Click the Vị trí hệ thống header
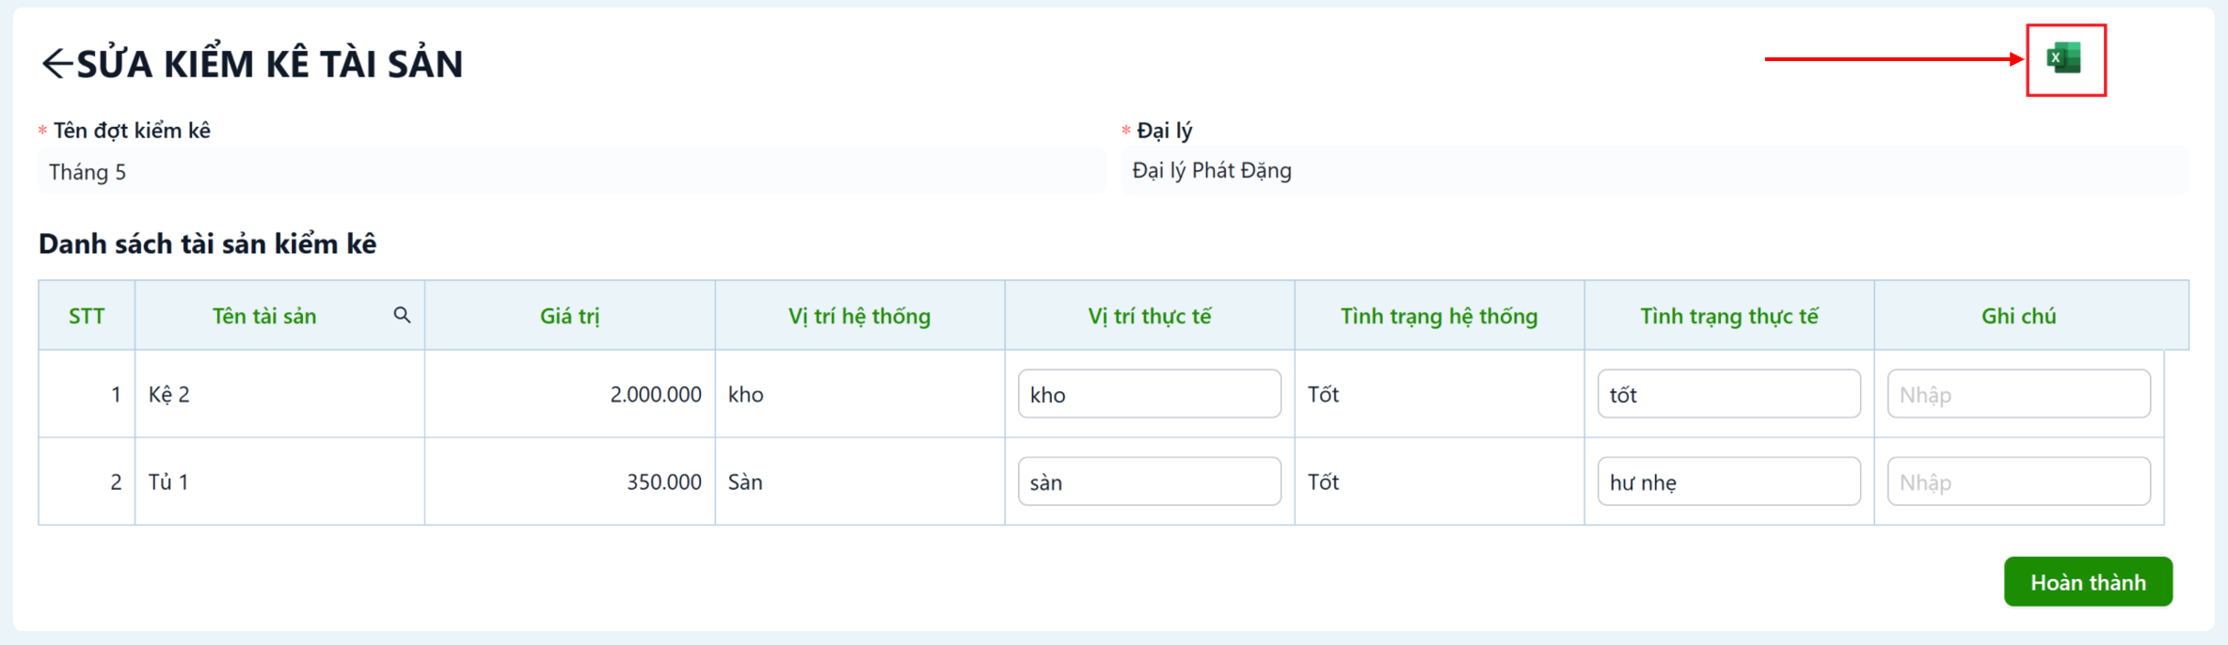 pyautogui.click(x=859, y=316)
